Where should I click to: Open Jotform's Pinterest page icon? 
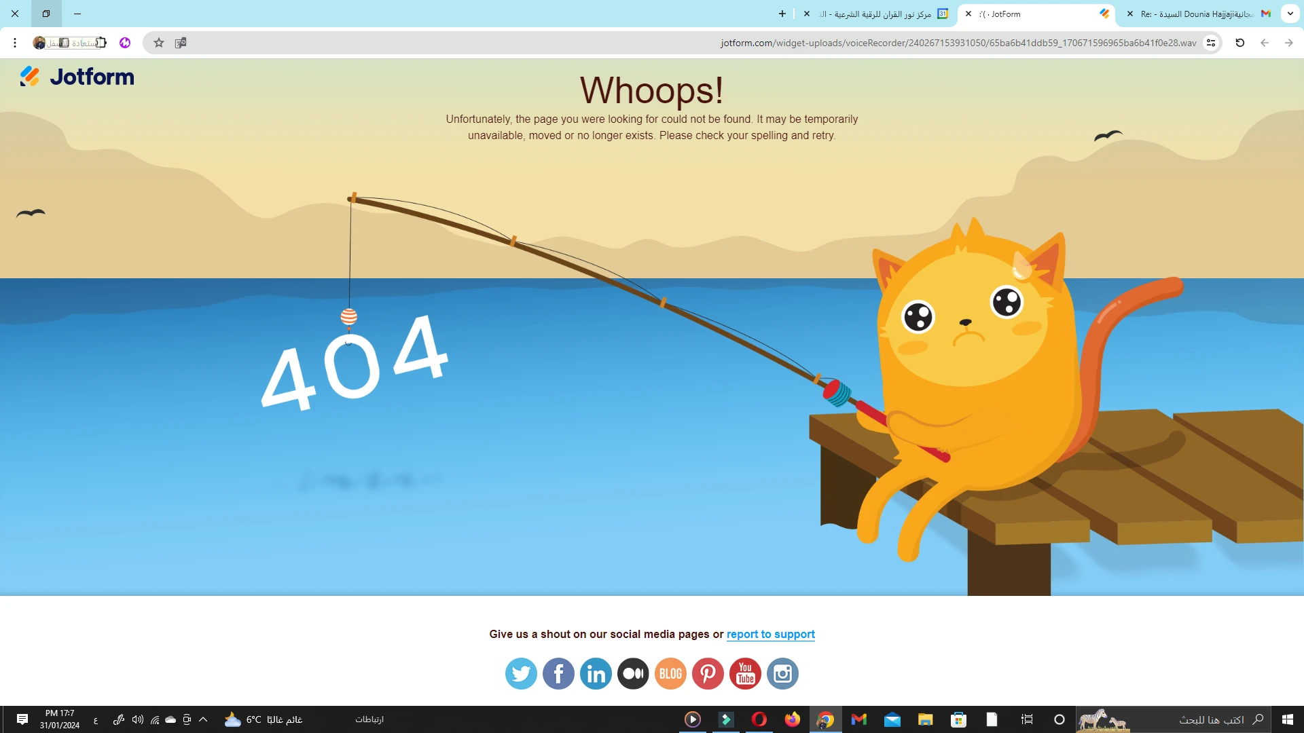(708, 674)
